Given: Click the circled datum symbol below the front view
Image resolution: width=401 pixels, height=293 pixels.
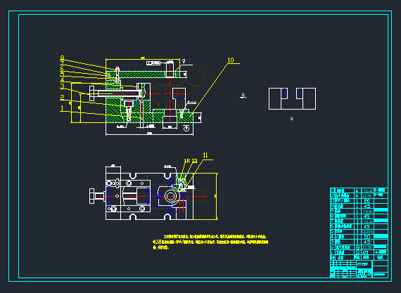Looking at the screenshot, I should tap(186, 129).
